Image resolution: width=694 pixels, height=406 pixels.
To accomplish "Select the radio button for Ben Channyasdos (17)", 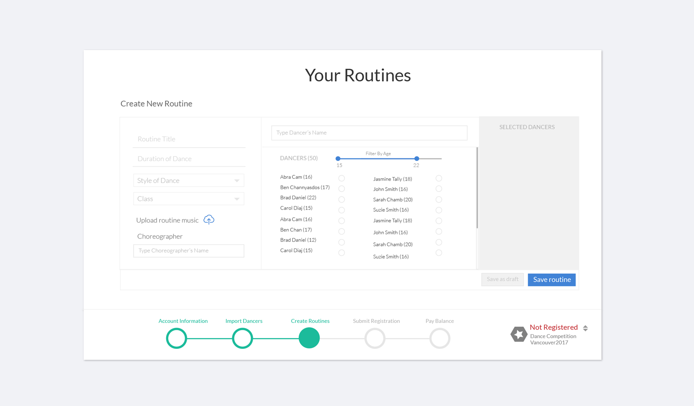I will click(x=341, y=189).
